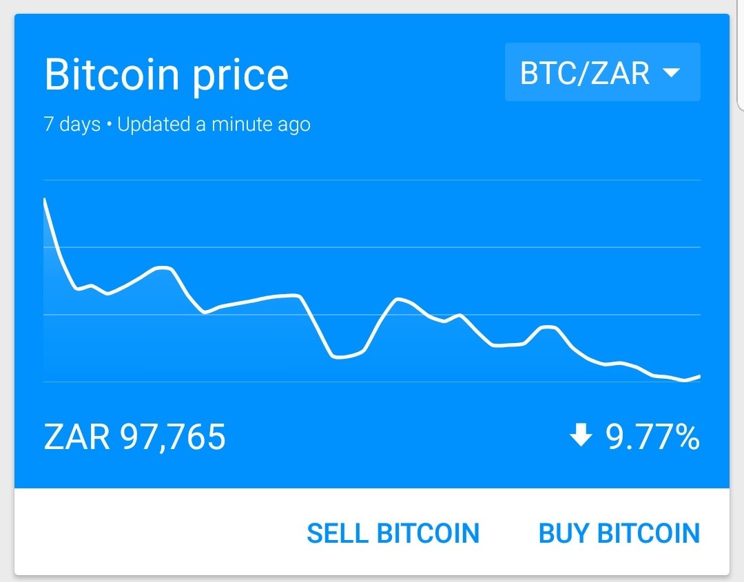Click the bottom horizontal gridline of the chart
Image resolution: width=744 pixels, height=582 pixels.
372,382
